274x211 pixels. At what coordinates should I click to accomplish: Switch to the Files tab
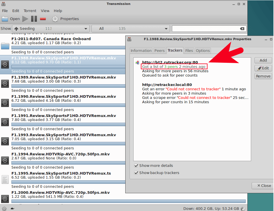189,51
